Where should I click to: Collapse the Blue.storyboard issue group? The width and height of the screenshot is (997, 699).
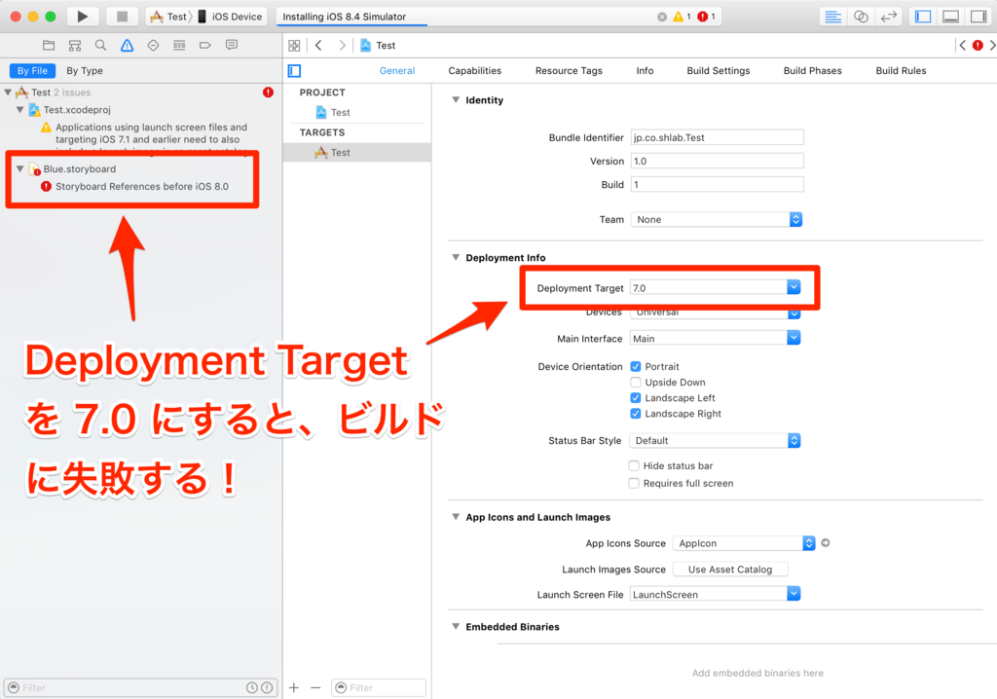pos(20,168)
